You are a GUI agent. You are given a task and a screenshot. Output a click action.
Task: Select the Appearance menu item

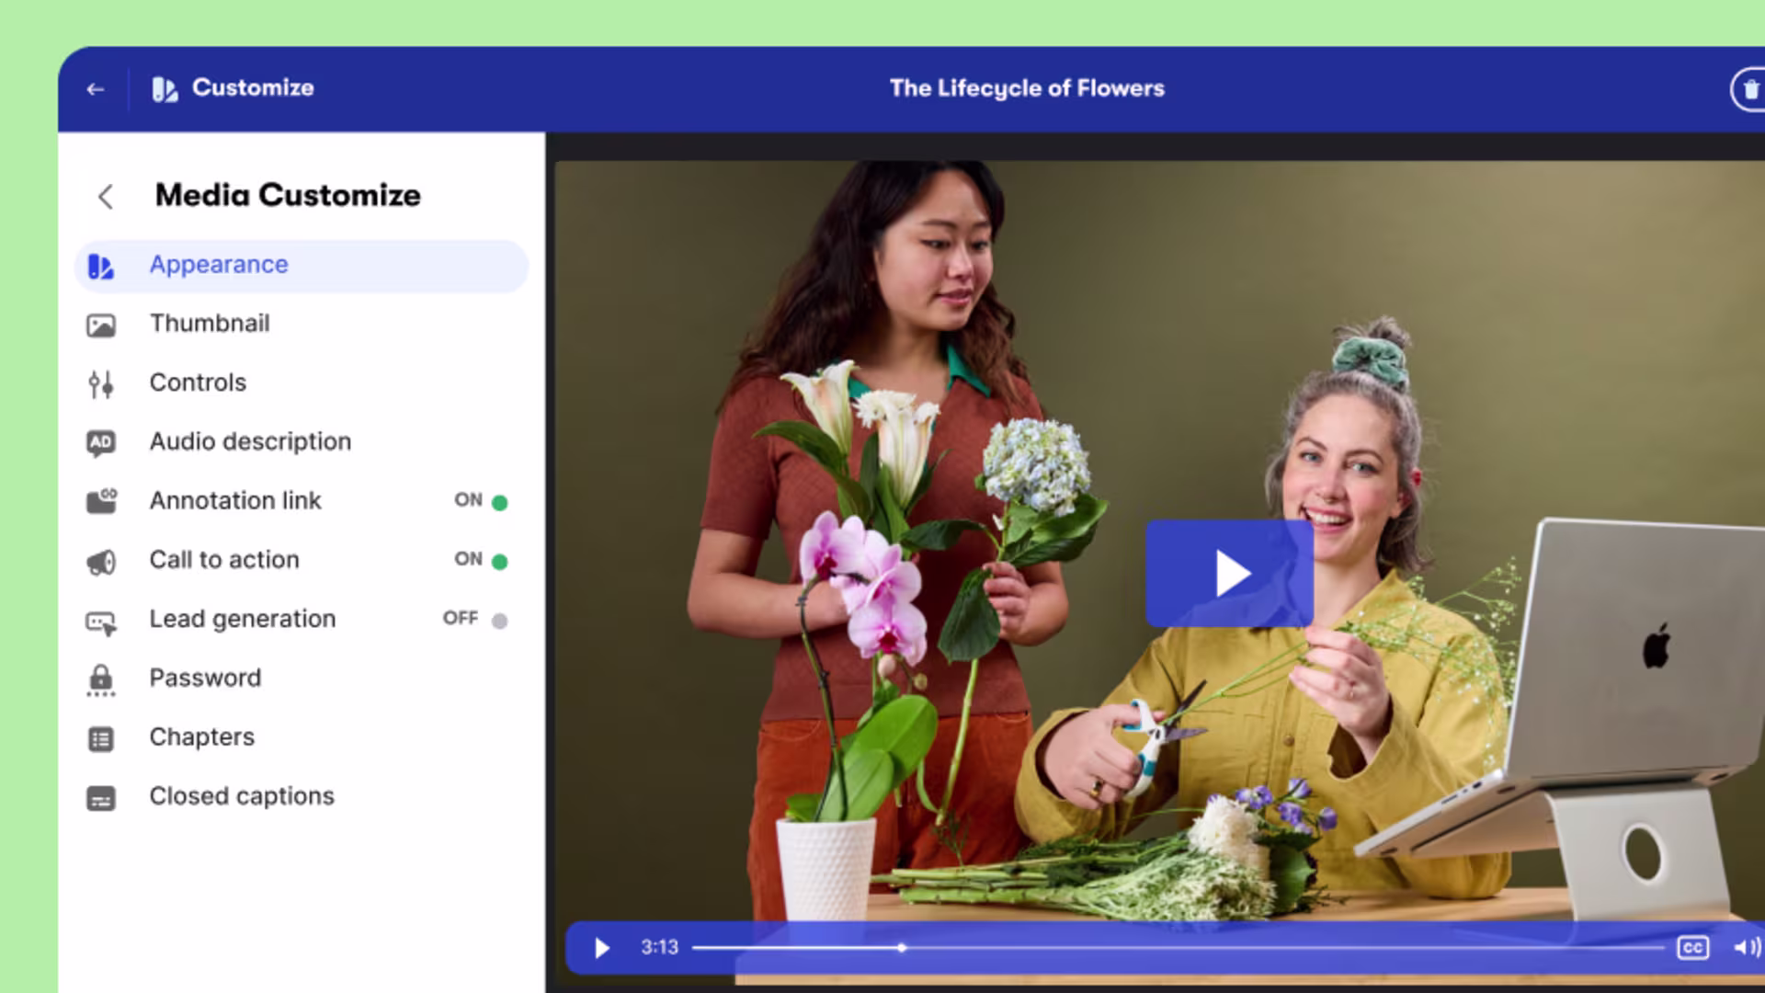click(x=219, y=265)
